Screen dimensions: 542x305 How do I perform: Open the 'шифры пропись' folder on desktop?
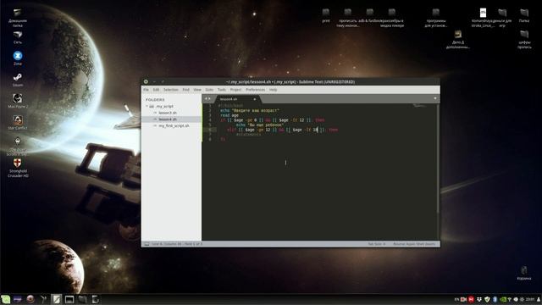click(524, 39)
